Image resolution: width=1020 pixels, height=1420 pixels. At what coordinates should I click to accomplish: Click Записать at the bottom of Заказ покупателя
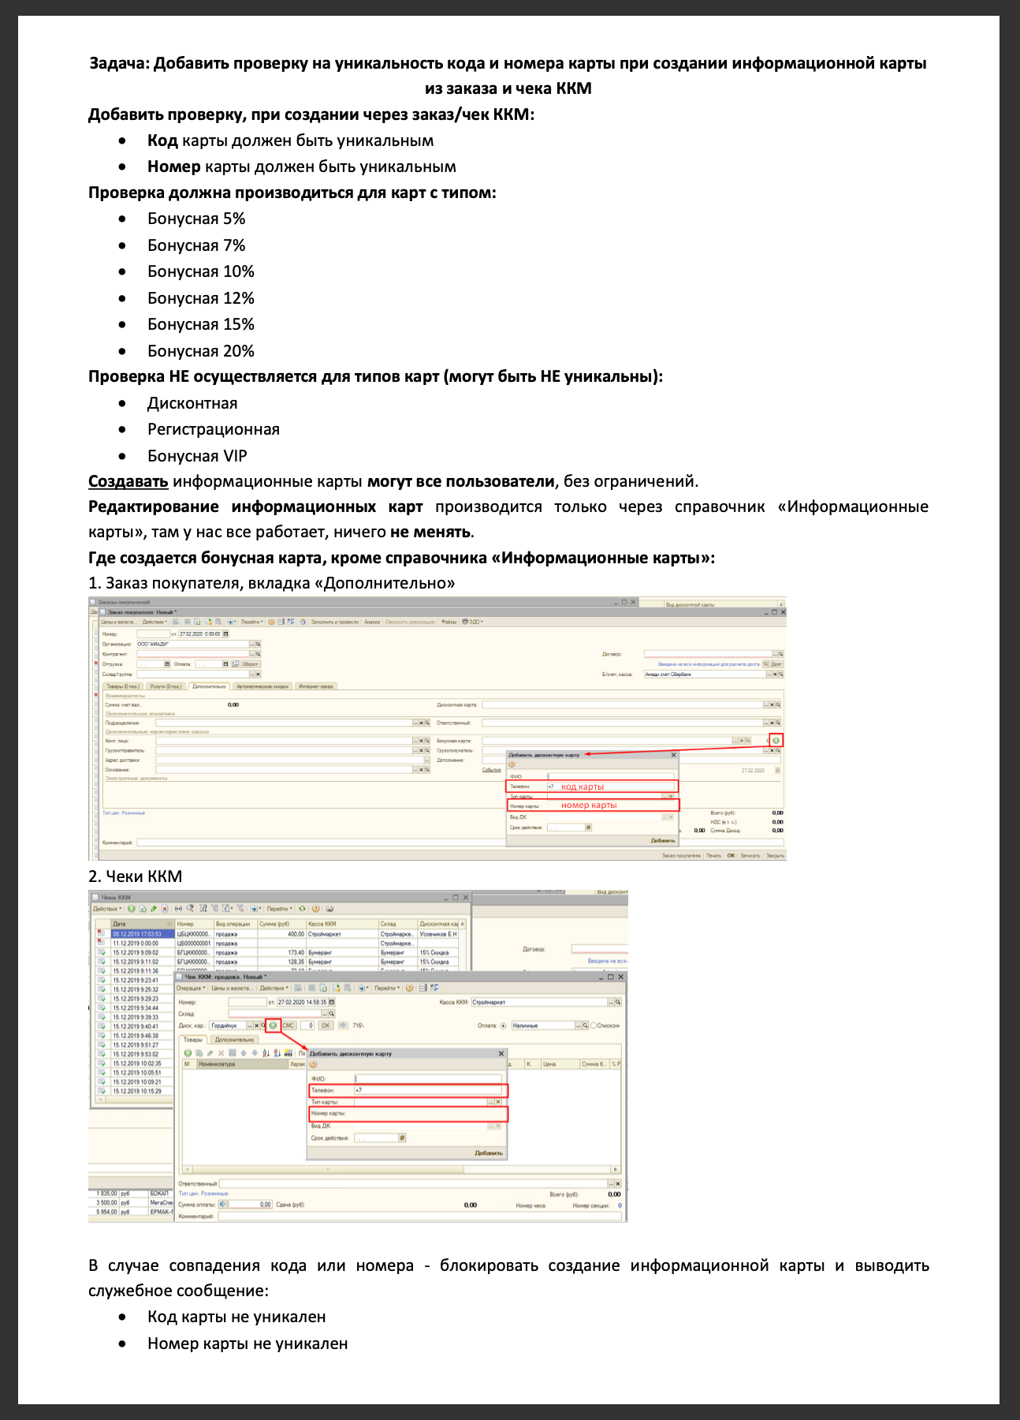tap(750, 855)
